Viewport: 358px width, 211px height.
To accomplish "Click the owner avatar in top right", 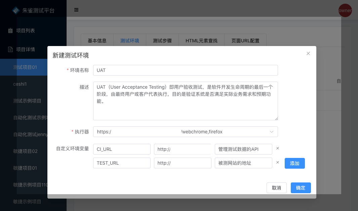I will pos(345,10).
